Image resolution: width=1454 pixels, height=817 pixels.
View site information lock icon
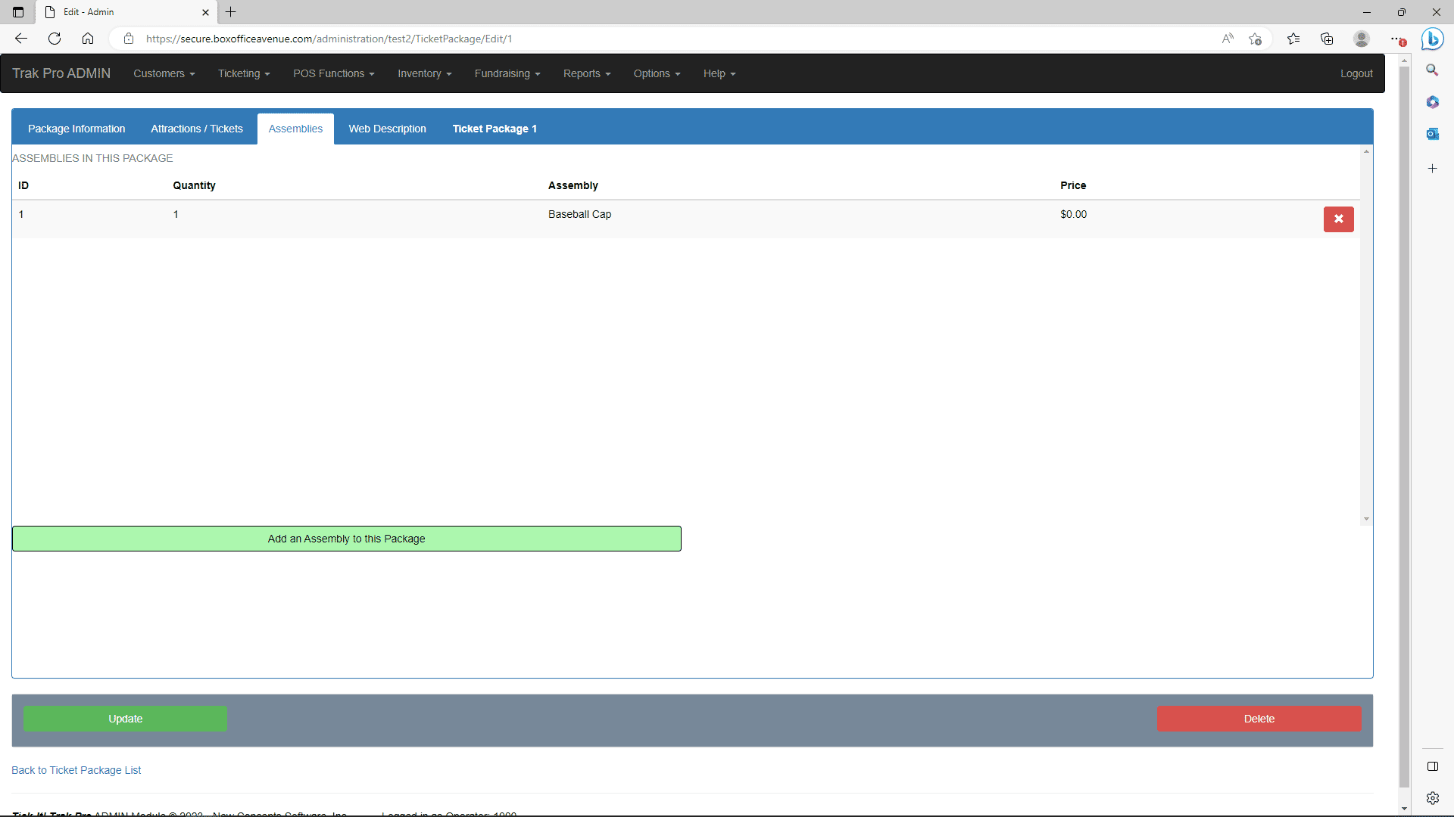tap(129, 39)
